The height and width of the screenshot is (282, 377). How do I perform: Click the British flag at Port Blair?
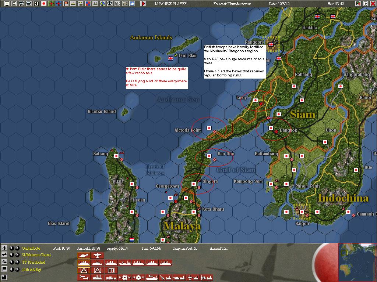(x=170, y=58)
